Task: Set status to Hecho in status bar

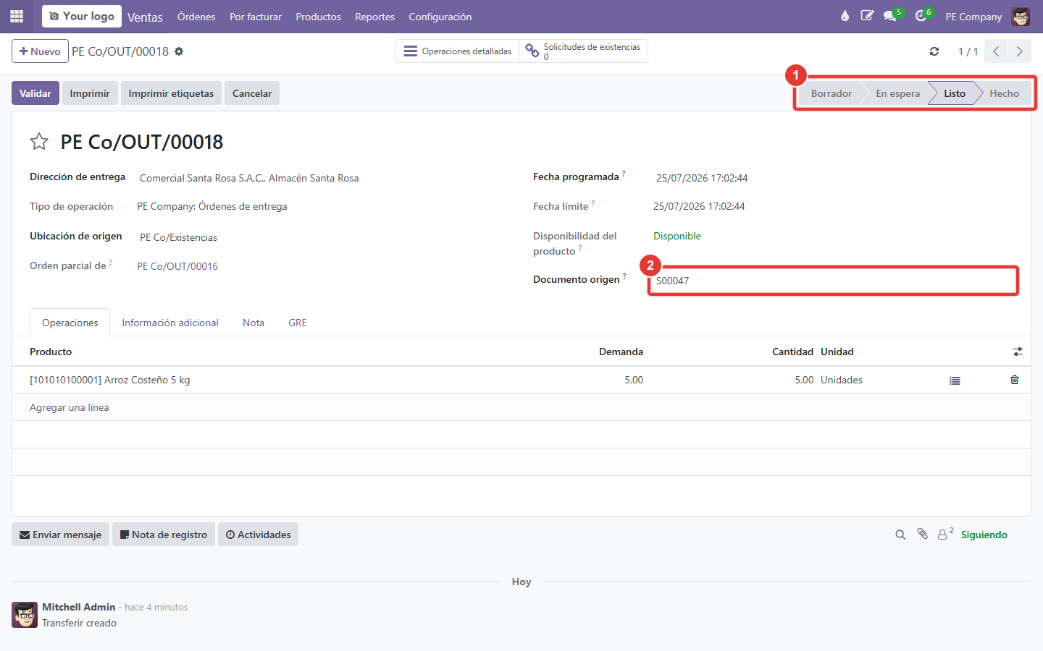Action: click(1004, 93)
